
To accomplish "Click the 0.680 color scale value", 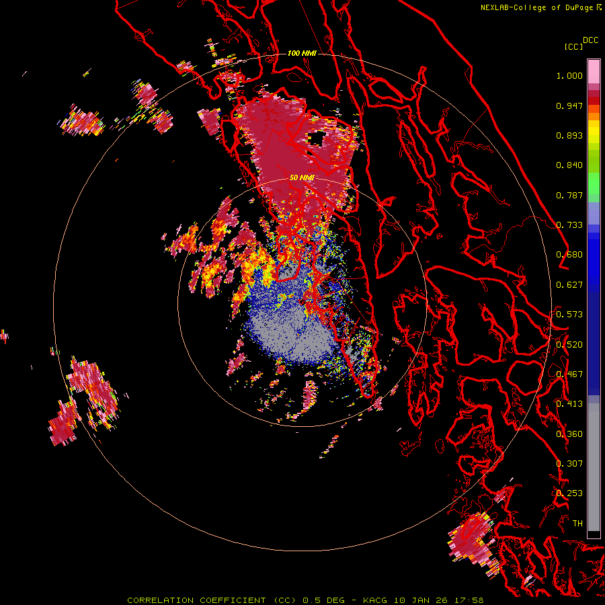I will pyautogui.click(x=569, y=255).
